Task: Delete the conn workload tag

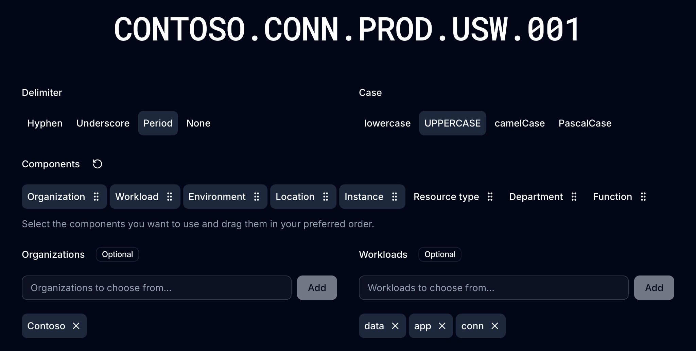Action: [495, 326]
